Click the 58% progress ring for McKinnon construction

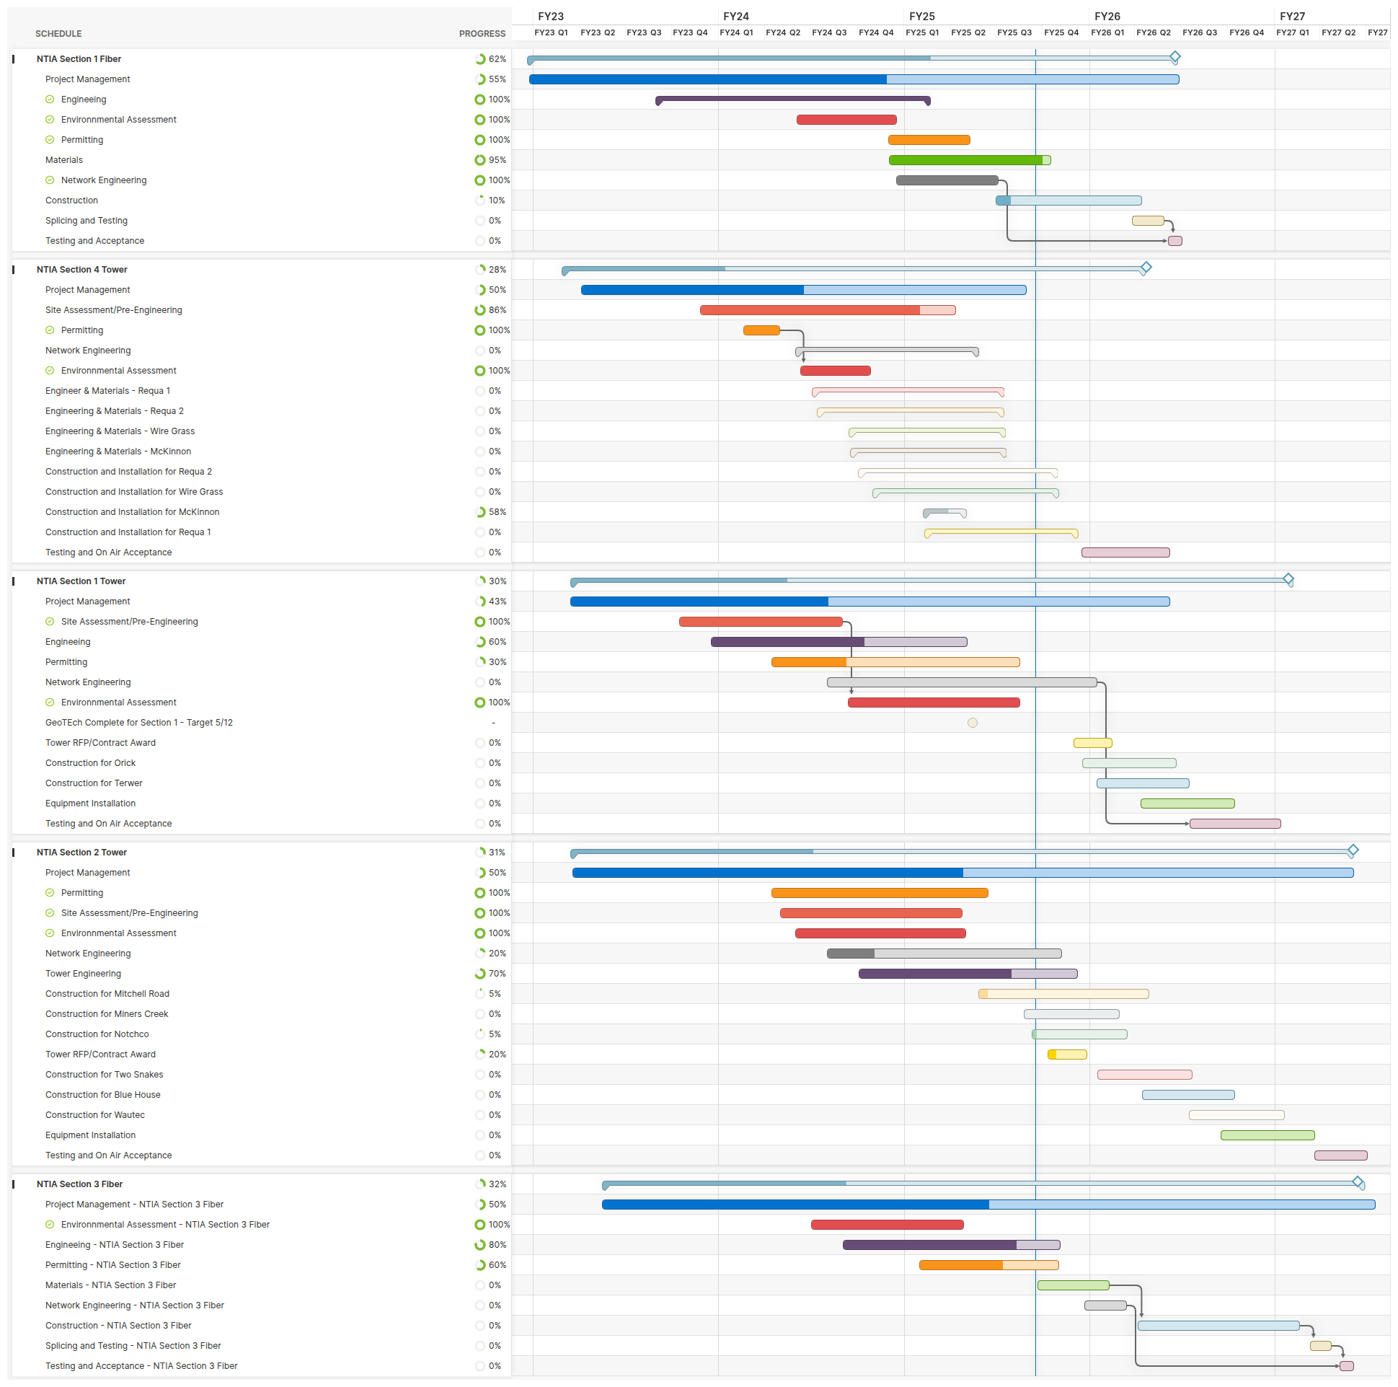coord(479,512)
